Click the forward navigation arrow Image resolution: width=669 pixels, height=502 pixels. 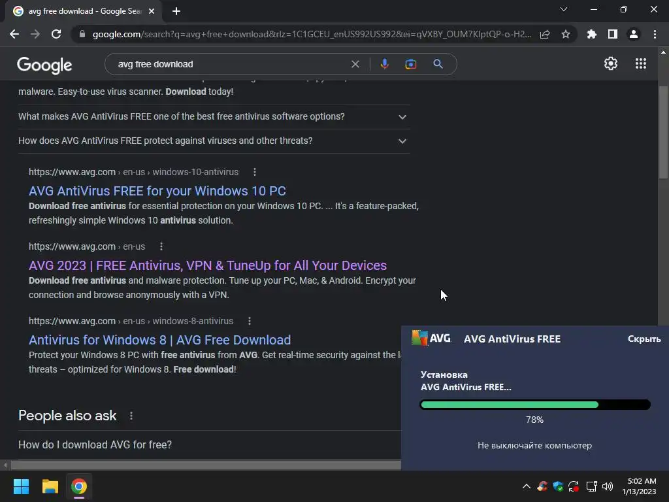click(x=35, y=34)
